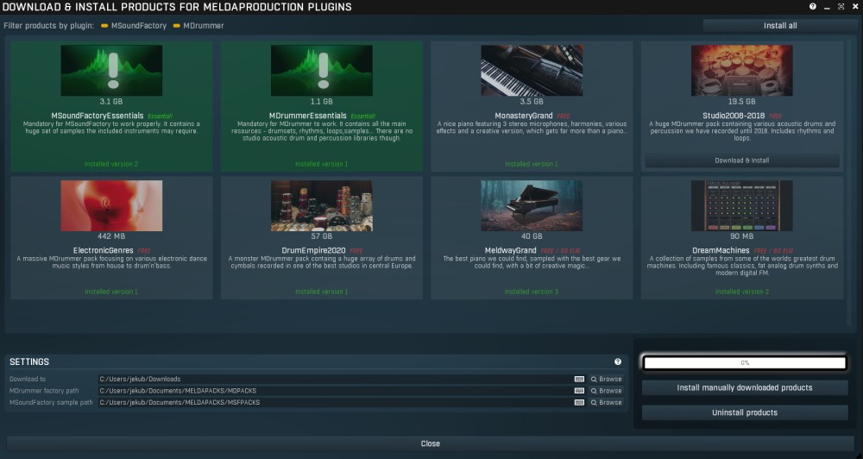Screen dimensions: 863x459
Task: Open keyboard icon for MDrummer factory path
Action: [579, 391]
